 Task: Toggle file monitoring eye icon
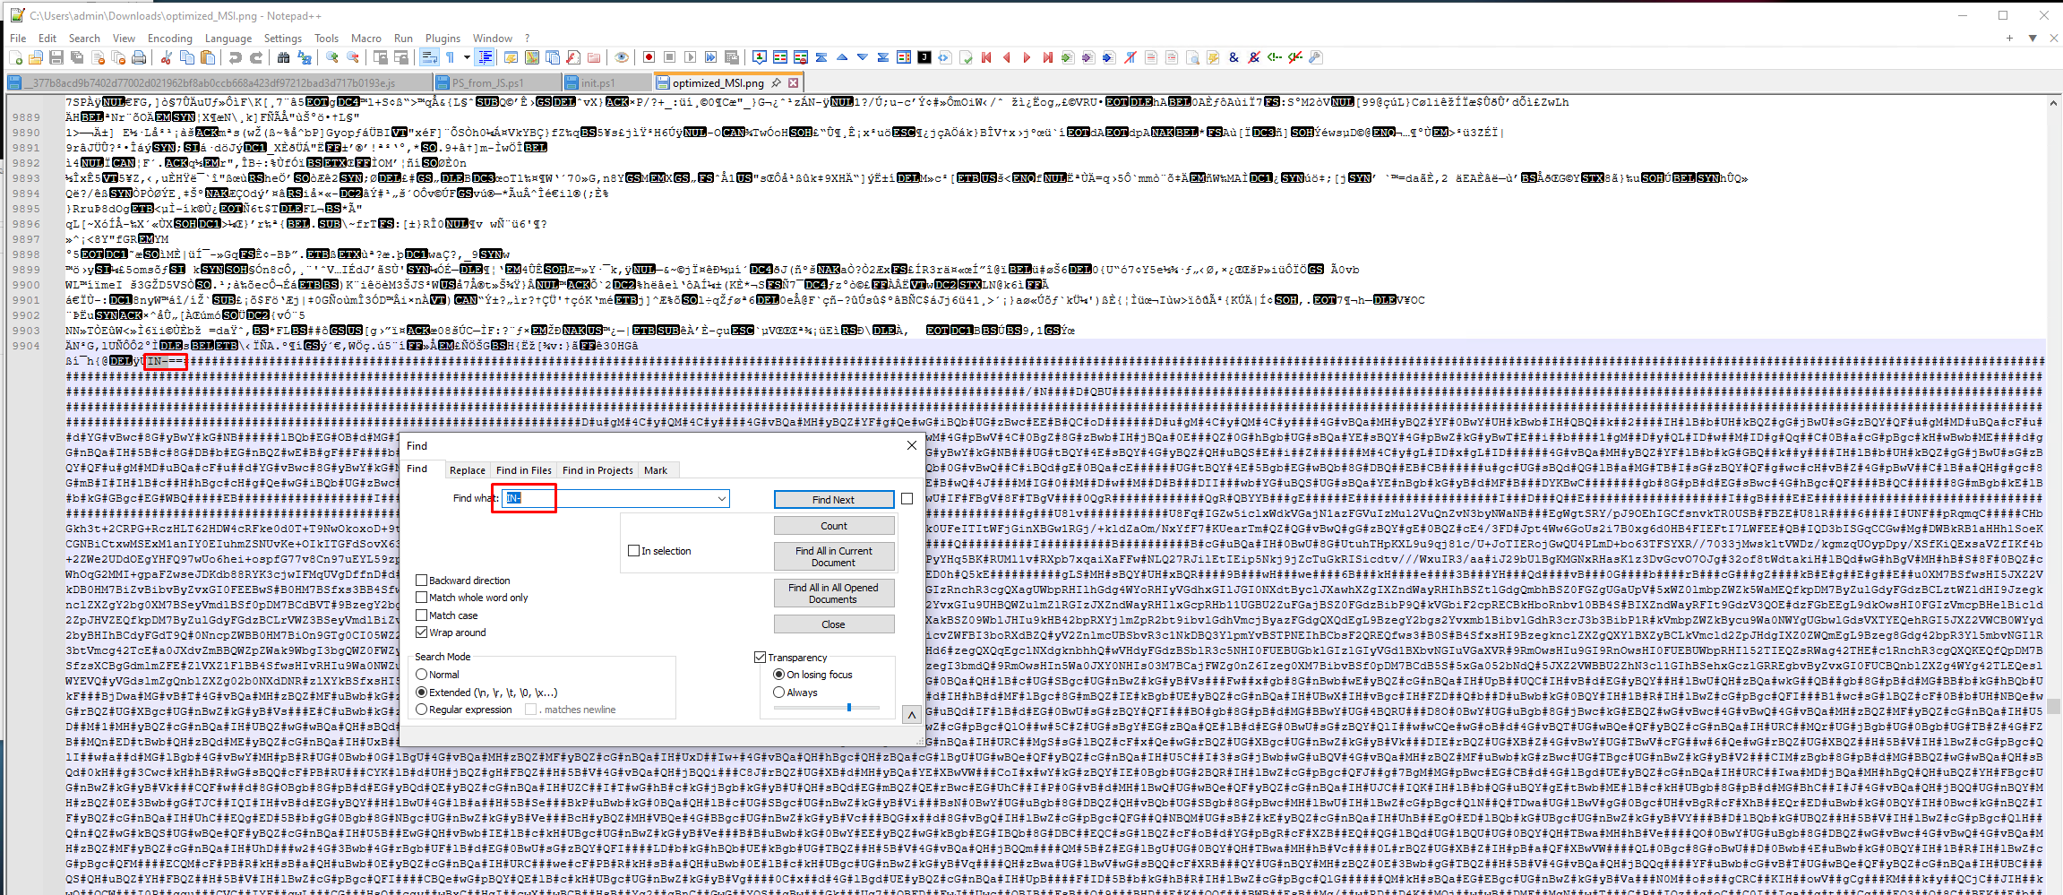tap(622, 57)
